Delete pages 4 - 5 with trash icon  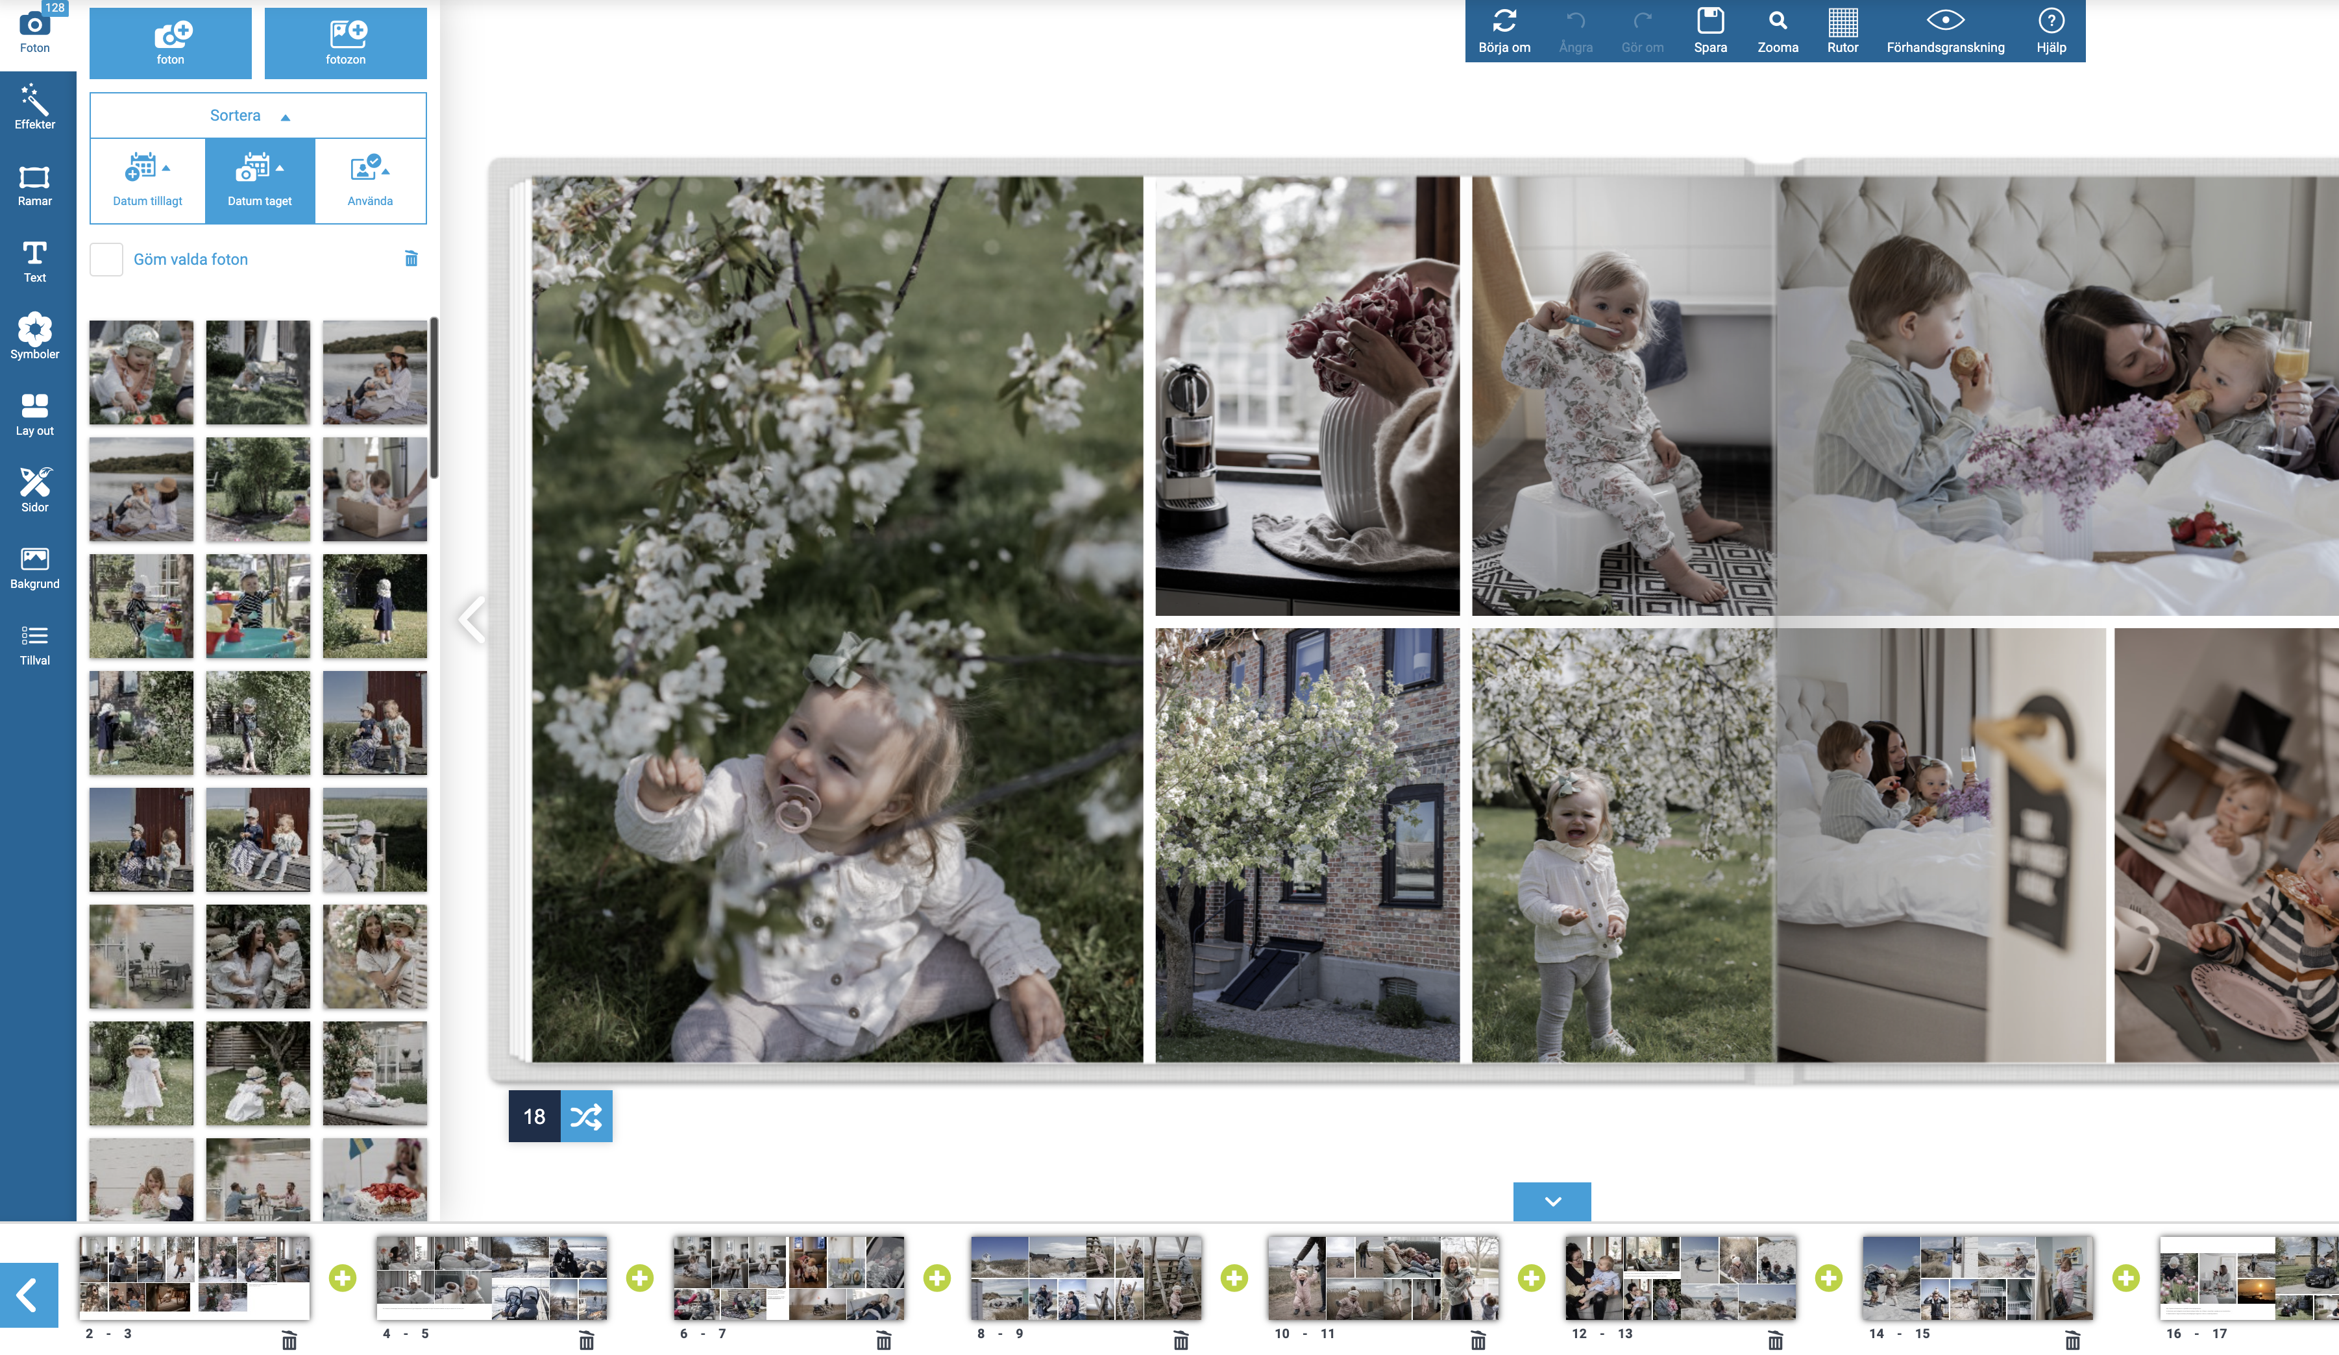[x=587, y=1339]
